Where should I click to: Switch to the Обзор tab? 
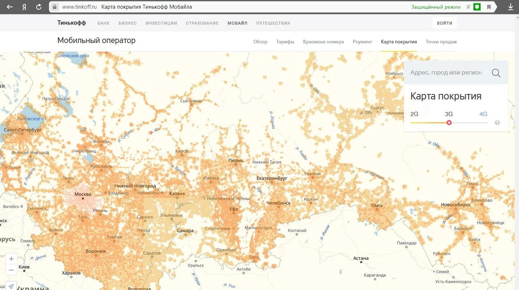pos(260,42)
